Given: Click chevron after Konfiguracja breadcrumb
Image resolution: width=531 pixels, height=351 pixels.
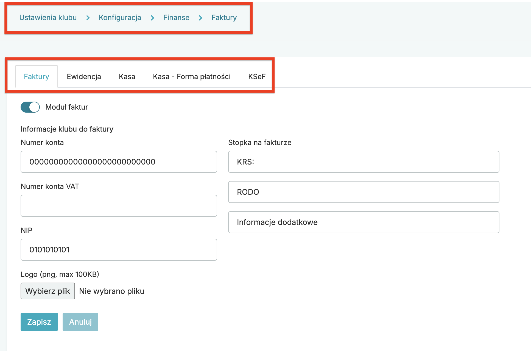Looking at the screenshot, I should pos(152,18).
